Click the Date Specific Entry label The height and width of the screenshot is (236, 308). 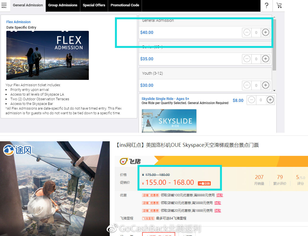21,27
